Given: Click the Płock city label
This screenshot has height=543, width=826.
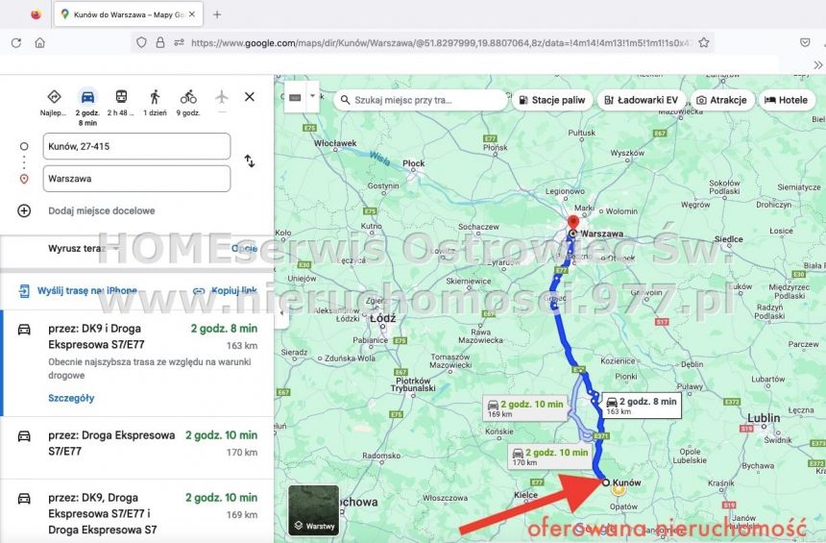Looking at the screenshot, I should click(414, 163).
